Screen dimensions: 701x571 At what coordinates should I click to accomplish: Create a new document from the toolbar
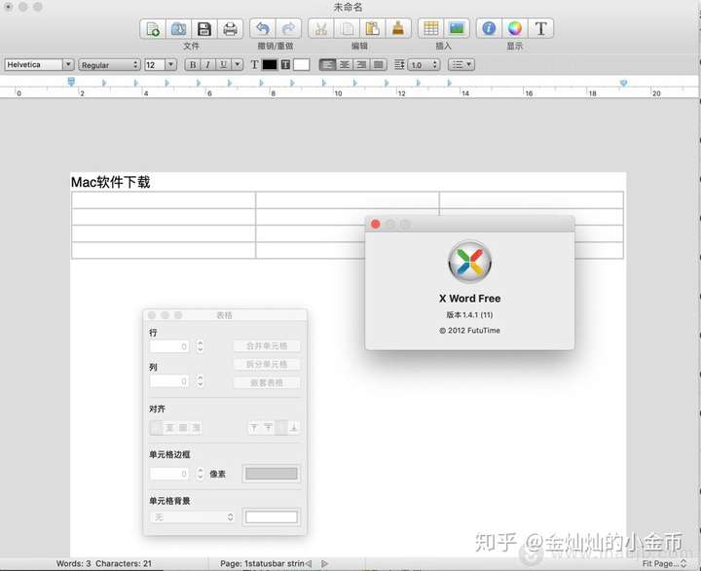point(153,28)
